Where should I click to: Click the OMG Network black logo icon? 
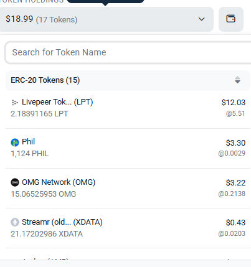[15, 182]
